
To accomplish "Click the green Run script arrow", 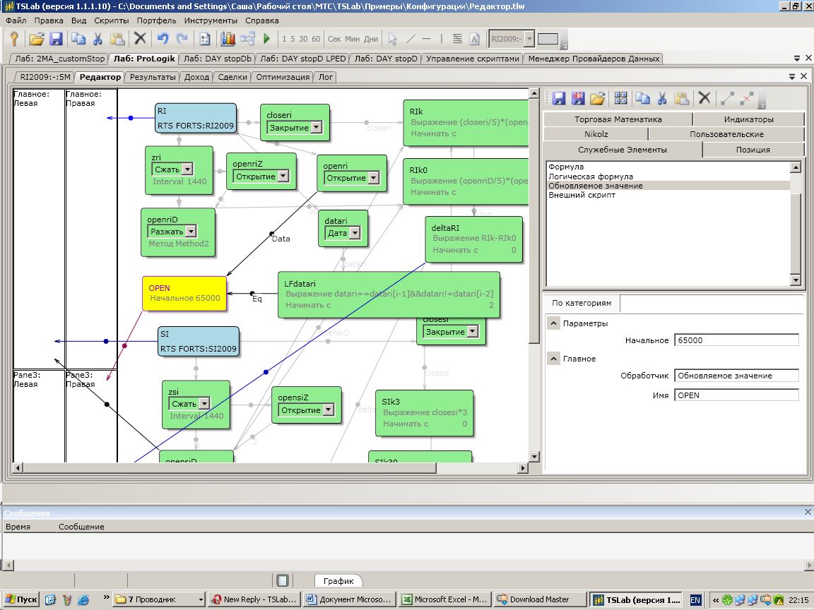I will (x=267, y=39).
